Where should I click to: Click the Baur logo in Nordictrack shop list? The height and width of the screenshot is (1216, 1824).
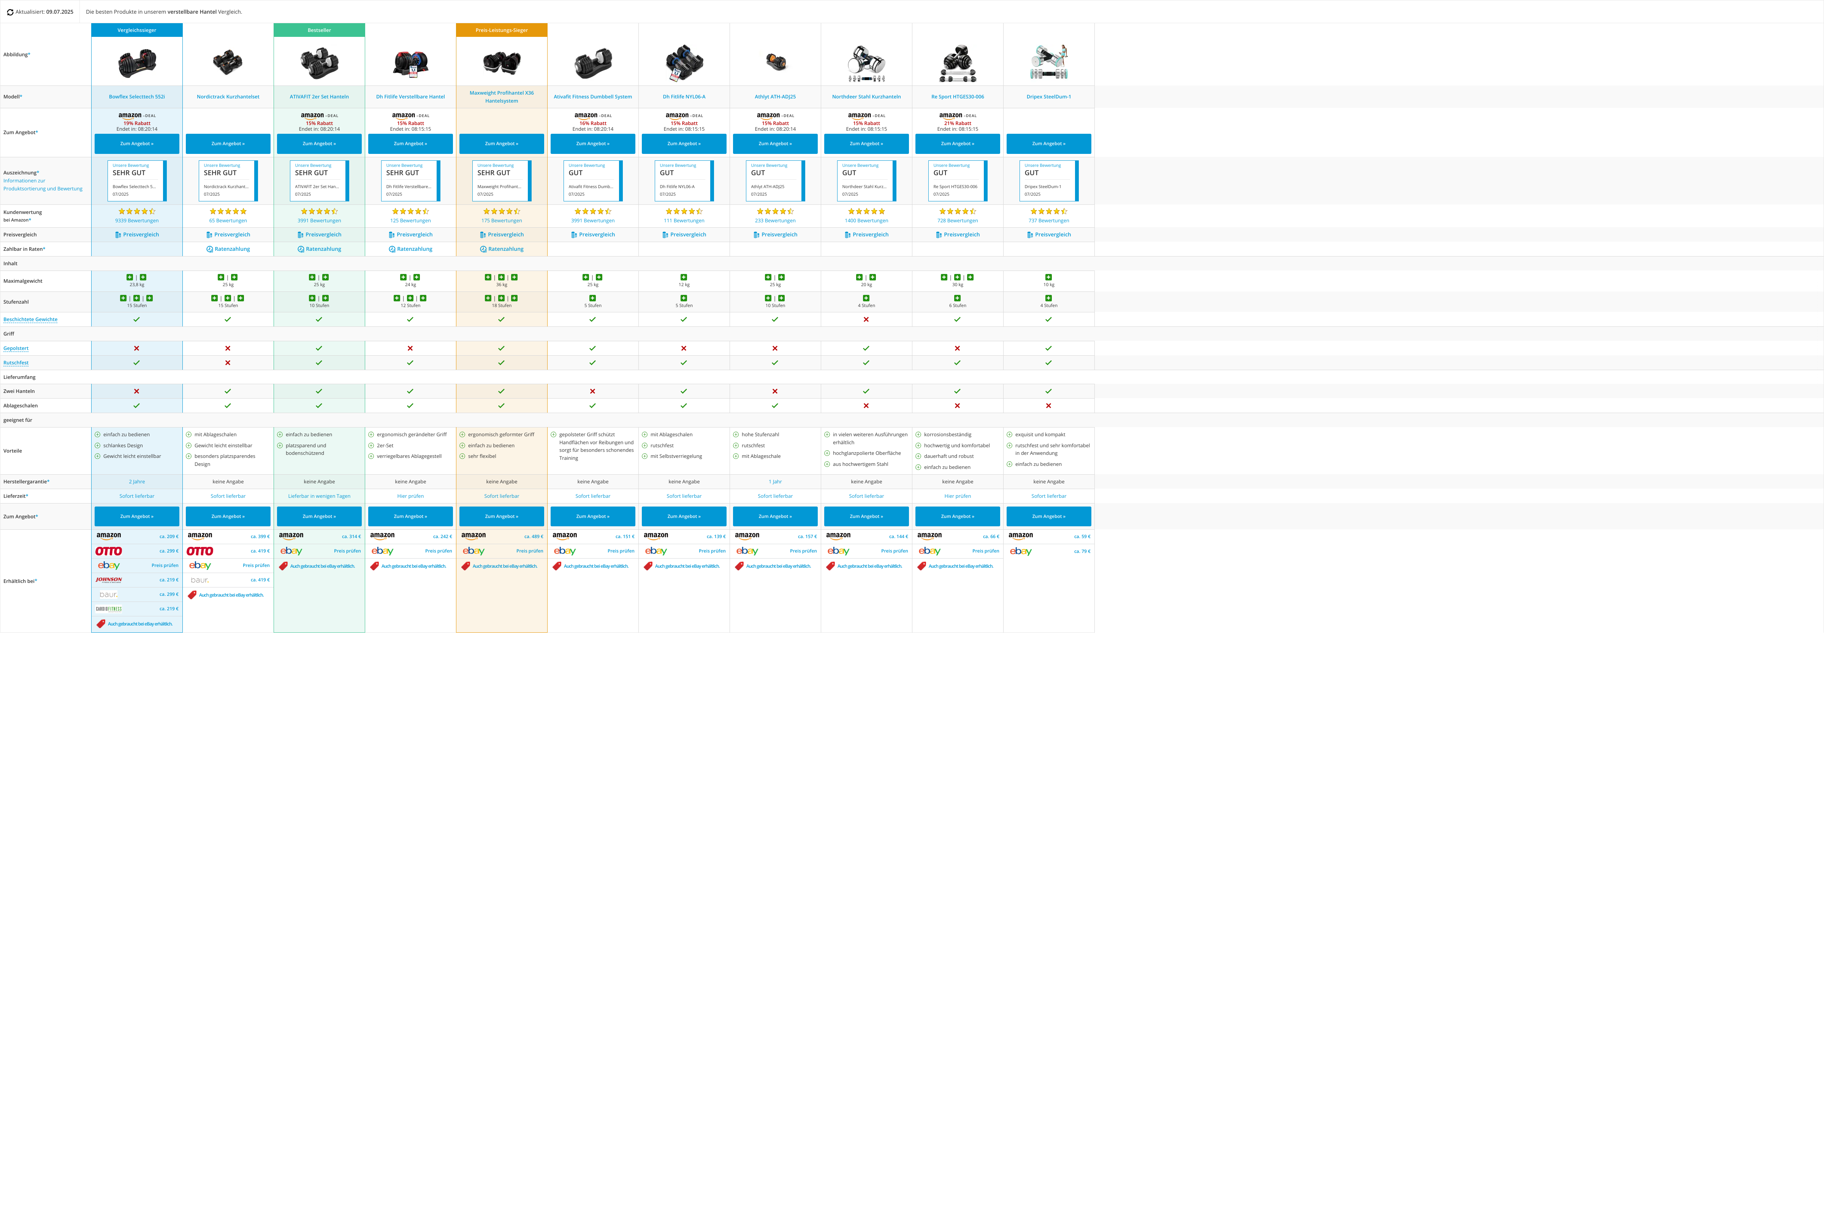[x=200, y=580]
